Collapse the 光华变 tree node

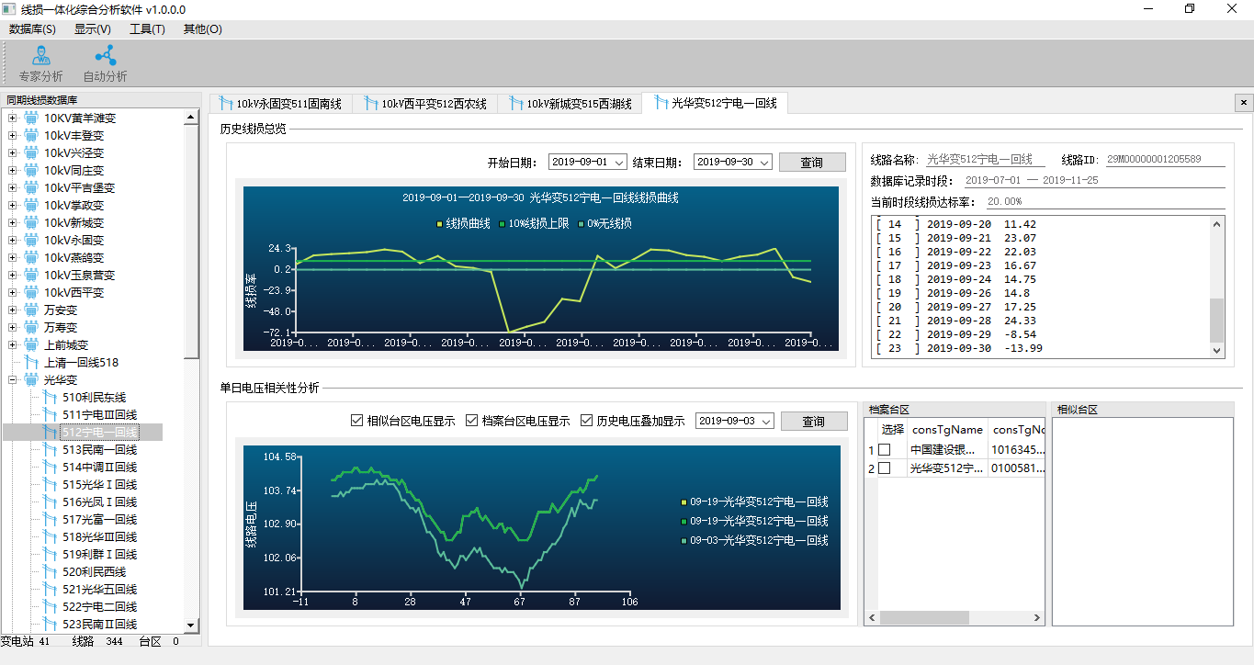point(12,379)
